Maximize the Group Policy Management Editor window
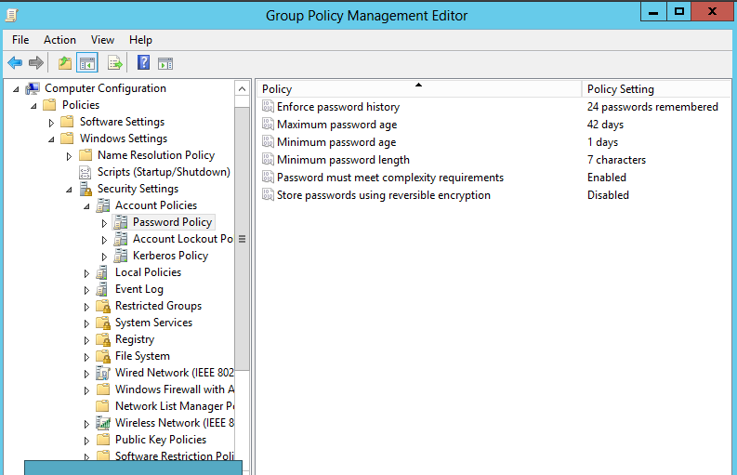The height and width of the screenshot is (475, 737). [678, 12]
